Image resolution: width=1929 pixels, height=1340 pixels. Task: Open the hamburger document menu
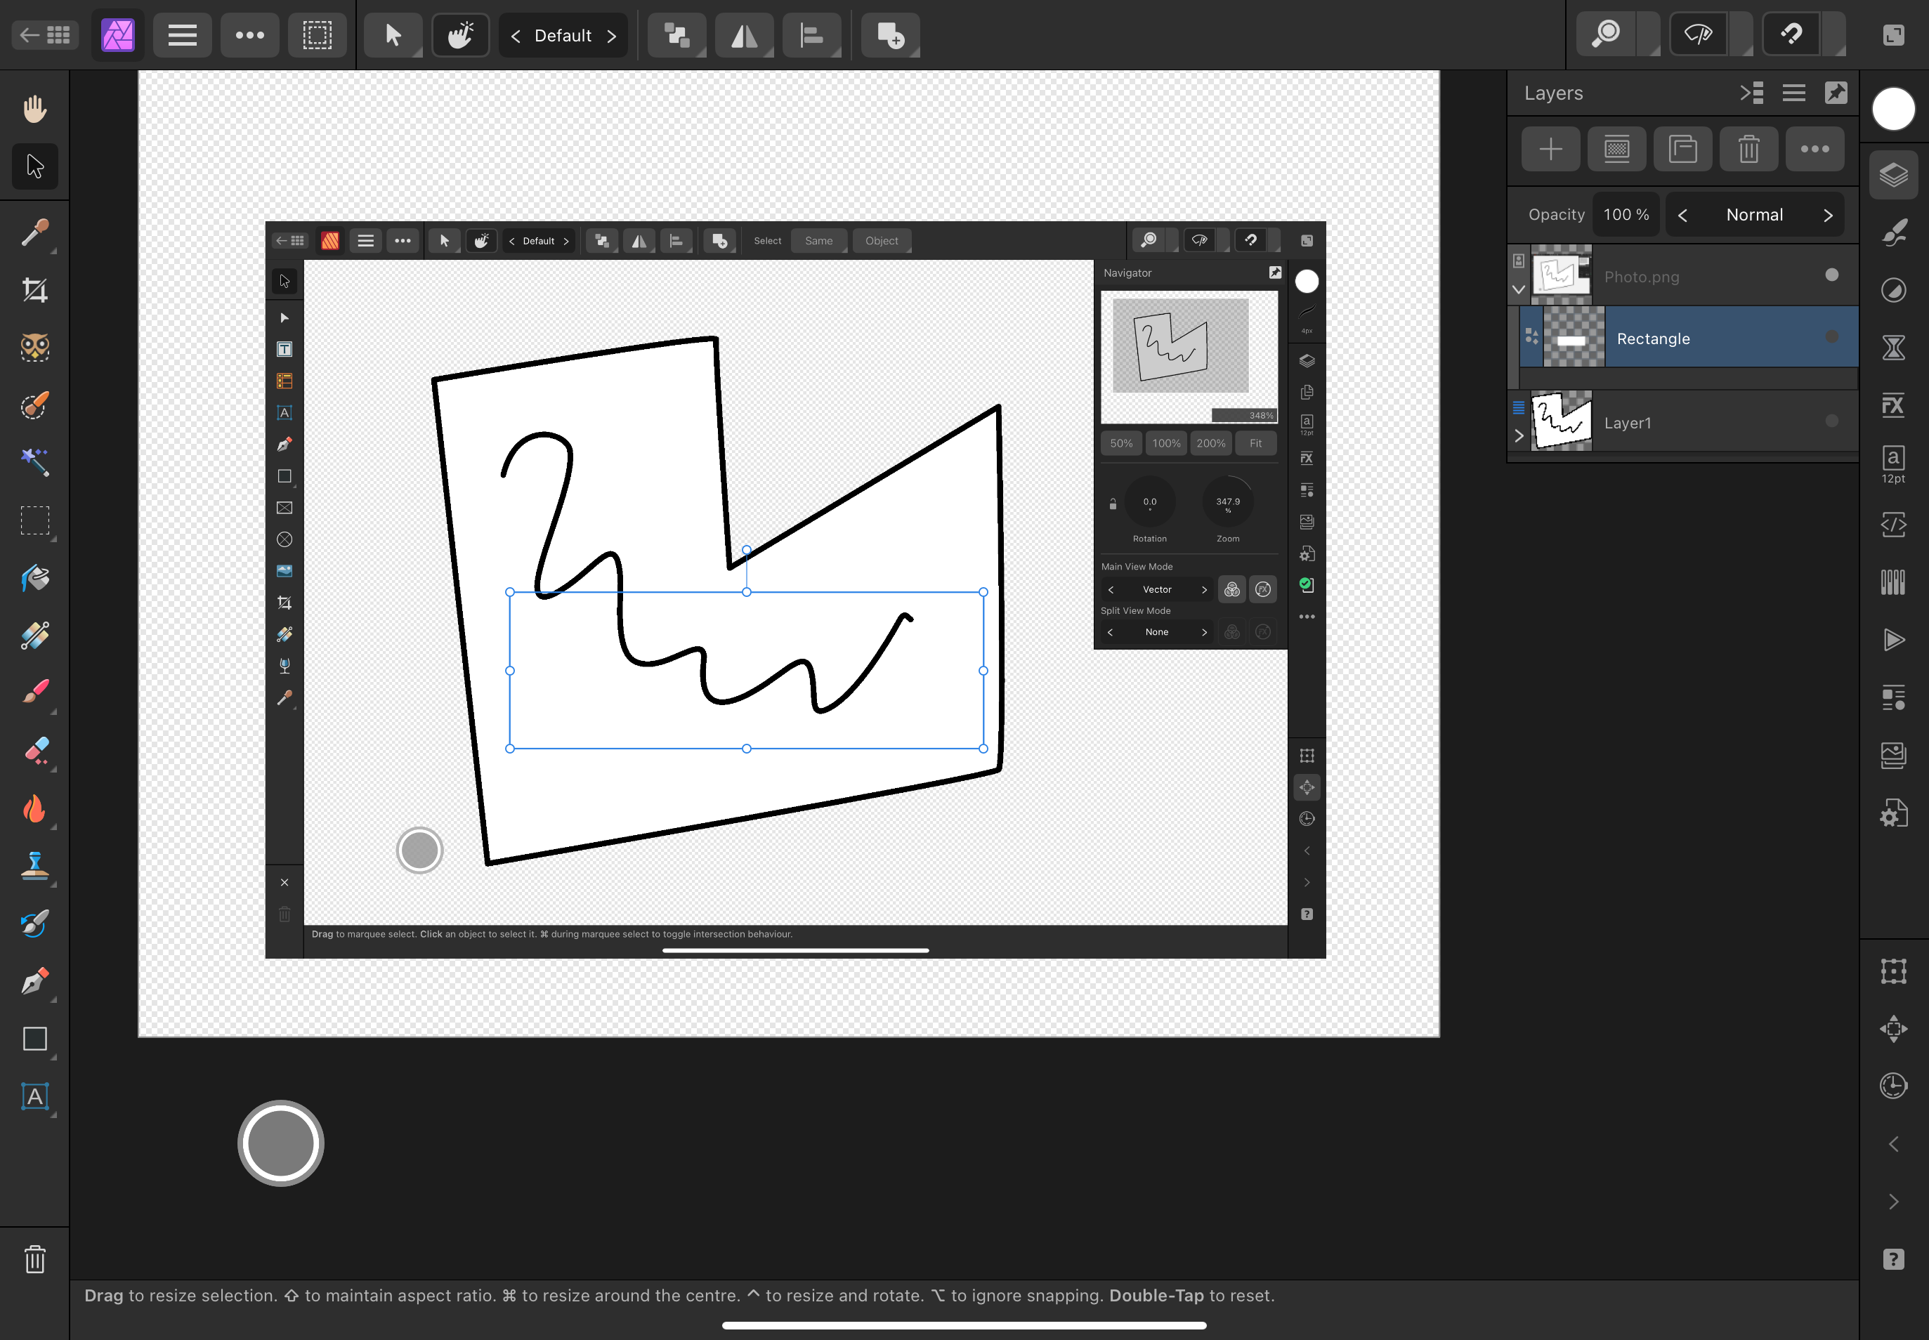click(x=182, y=35)
